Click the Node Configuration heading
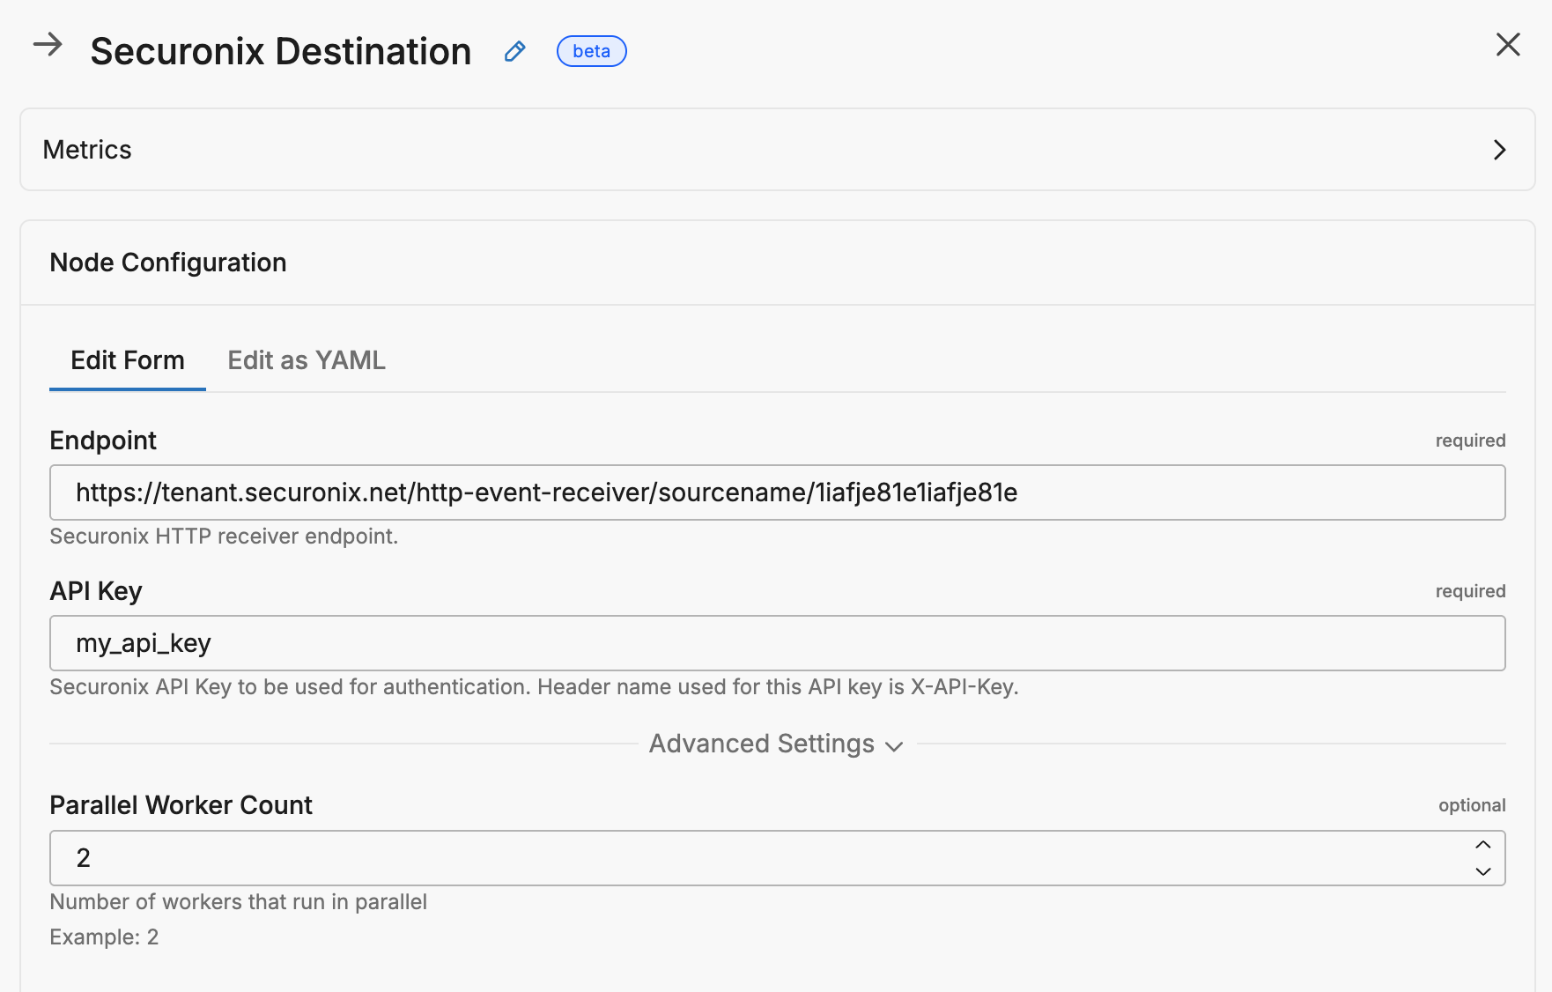Image resolution: width=1552 pixels, height=992 pixels. [x=168, y=262]
